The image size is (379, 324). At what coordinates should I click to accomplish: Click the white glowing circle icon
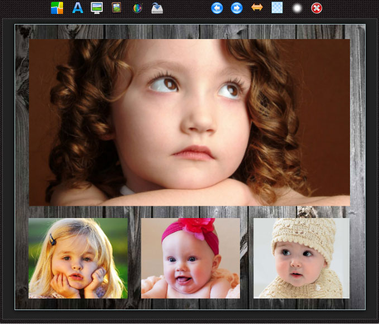coord(297,8)
